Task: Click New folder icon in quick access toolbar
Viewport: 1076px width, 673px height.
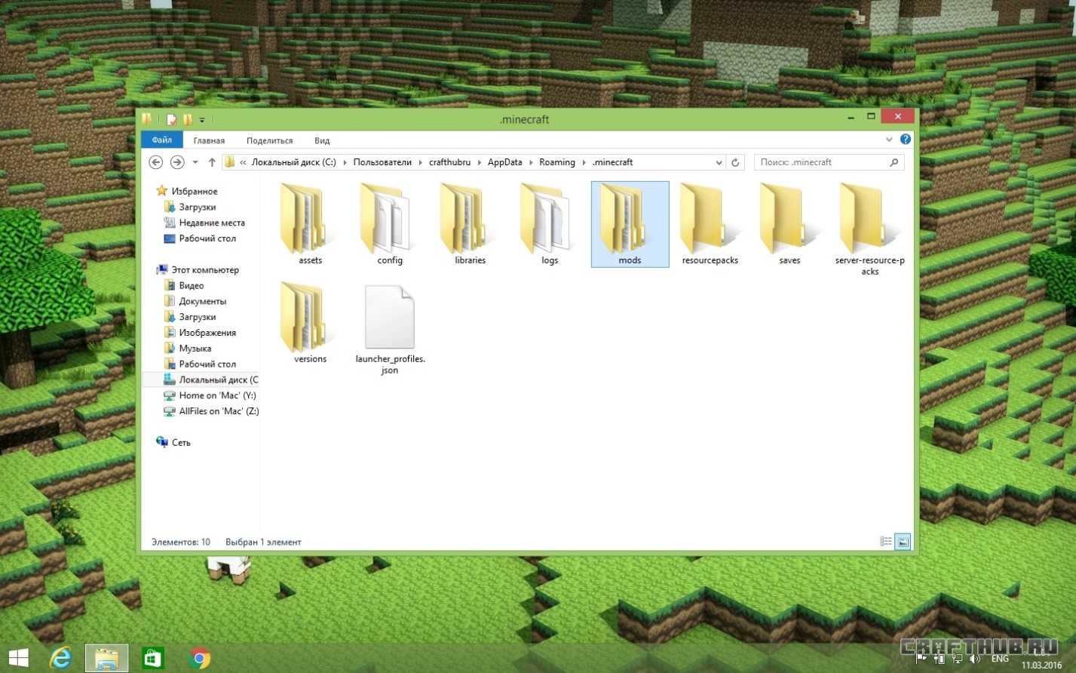Action: [187, 119]
